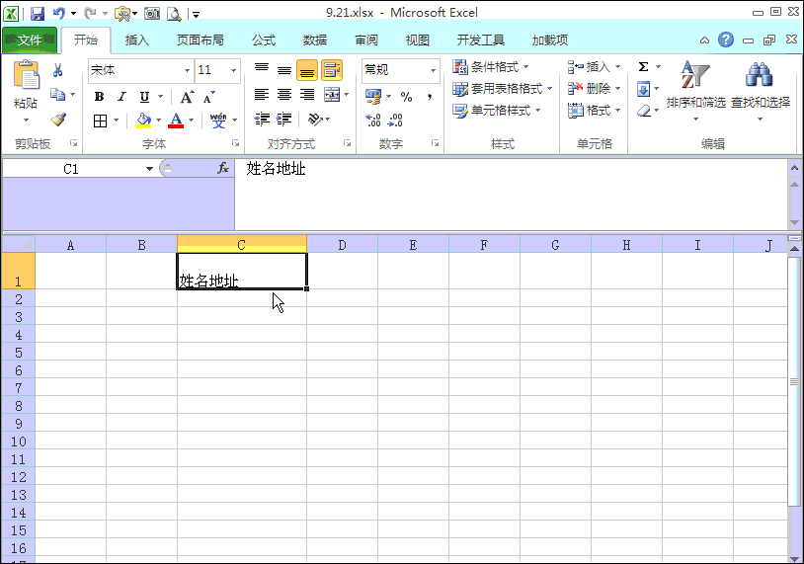The image size is (804, 564).
Task: Click the Save icon in quick access toolbar
Action: pos(38,14)
